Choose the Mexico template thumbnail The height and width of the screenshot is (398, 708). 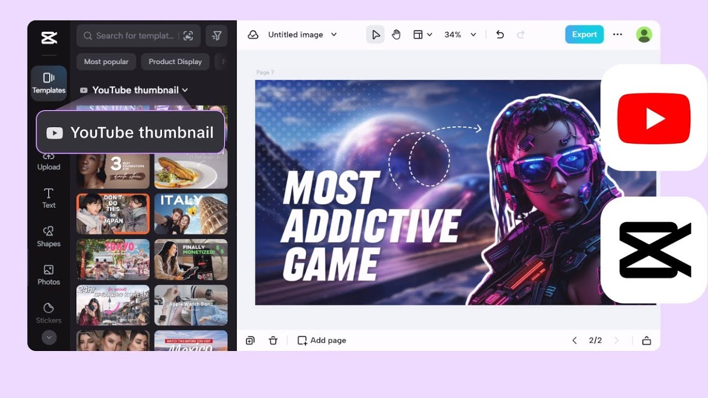coord(191,341)
